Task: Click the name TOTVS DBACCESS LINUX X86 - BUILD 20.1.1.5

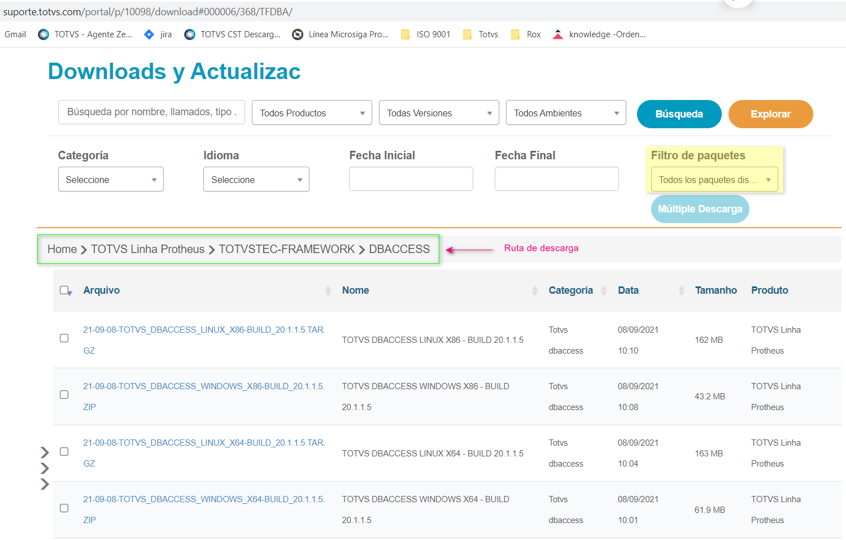Action: pos(433,340)
